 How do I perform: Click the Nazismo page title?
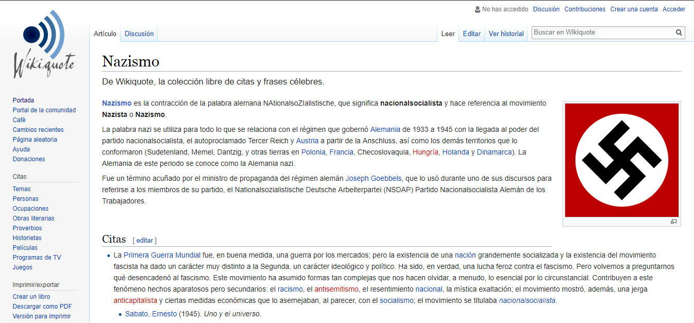pos(130,61)
